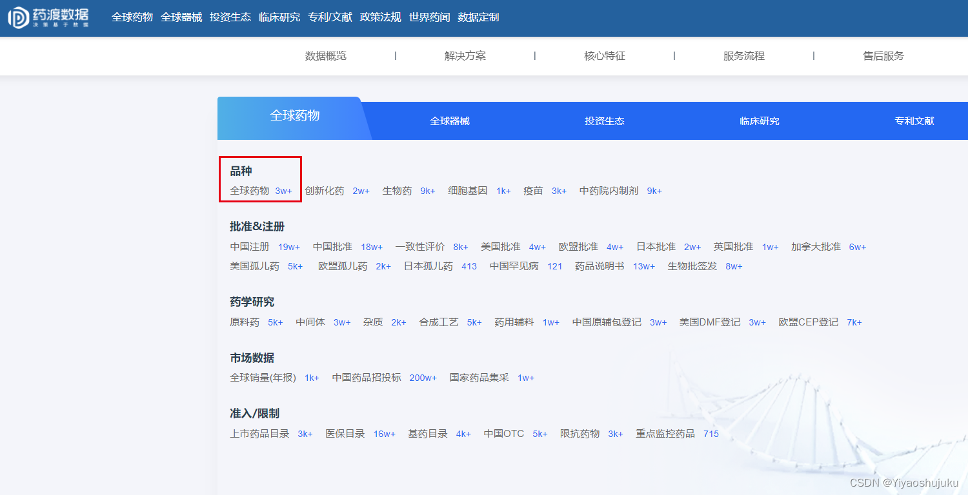Open the 解决方案 section link
Viewport: 968px width, 495px height.
pos(465,56)
